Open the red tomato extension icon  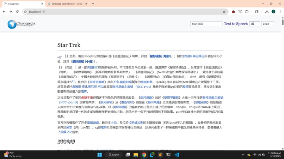(x=233, y=12)
